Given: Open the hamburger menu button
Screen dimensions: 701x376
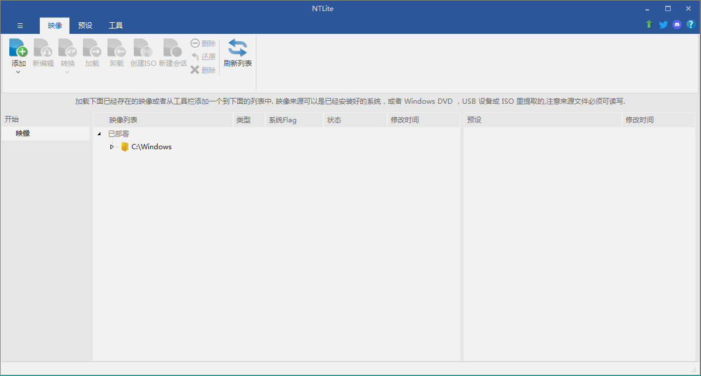Looking at the screenshot, I should pyautogui.click(x=20, y=26).
